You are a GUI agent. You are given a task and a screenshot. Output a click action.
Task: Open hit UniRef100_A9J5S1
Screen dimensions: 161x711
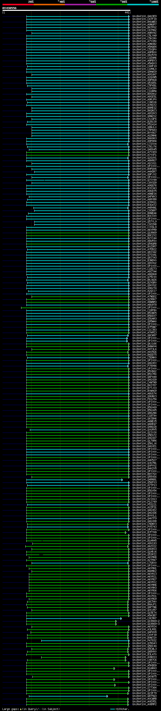[144, 596]
